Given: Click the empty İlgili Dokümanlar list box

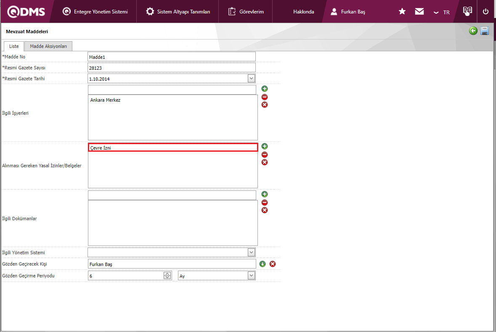Looking at the screenshot, I should point(173,223).
